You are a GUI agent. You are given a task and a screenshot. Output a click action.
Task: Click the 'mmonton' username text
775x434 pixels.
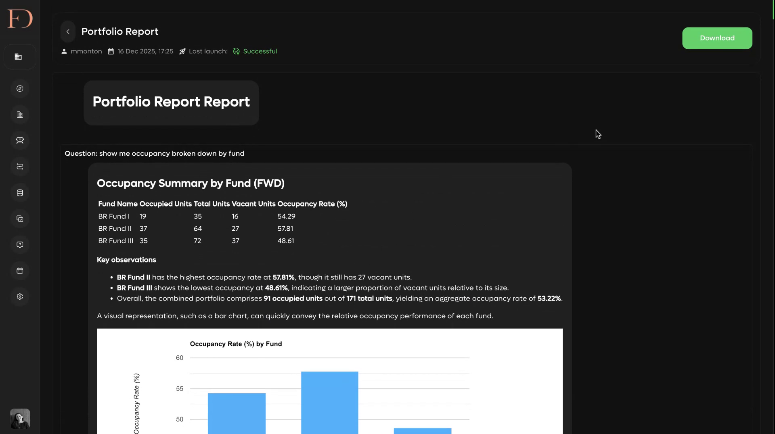(x=86, y=52)
